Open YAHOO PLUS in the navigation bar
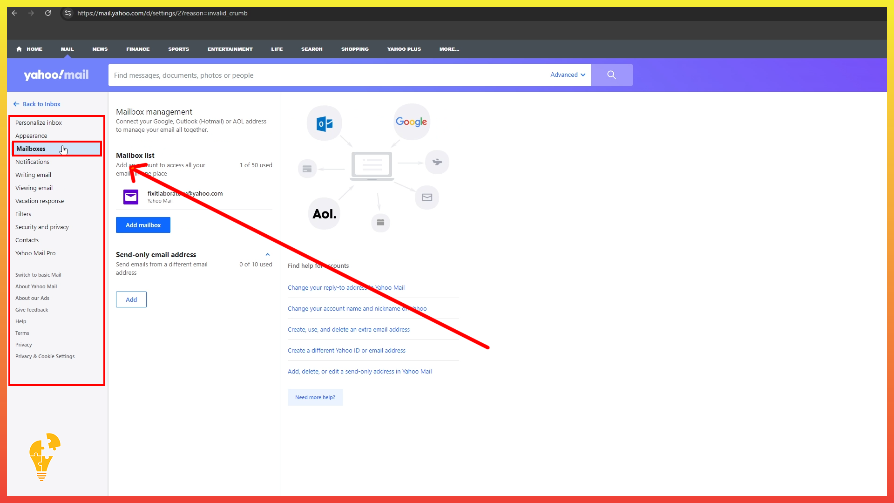Viewport: 894px width, 503px height. pos(404,49)
